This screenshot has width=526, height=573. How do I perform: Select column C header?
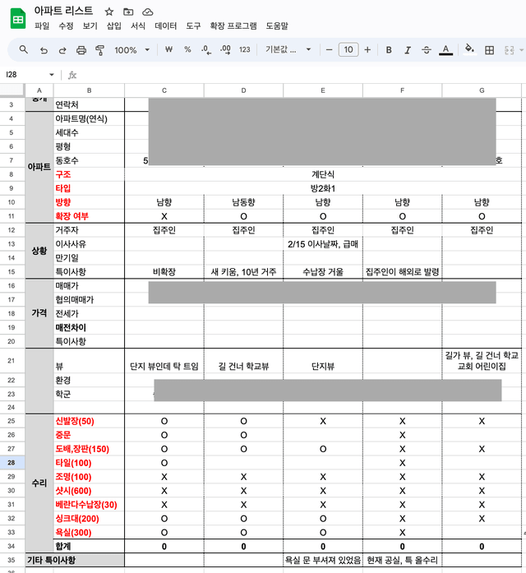pyautogui.click(x=164, y=90)
